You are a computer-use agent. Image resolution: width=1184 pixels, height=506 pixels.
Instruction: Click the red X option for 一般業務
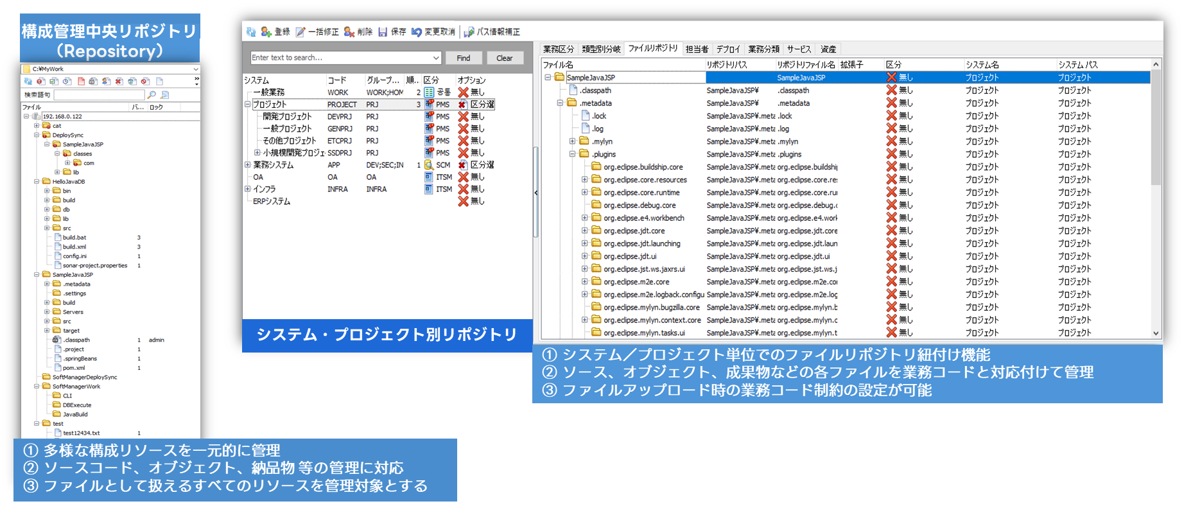(x=463, y=92)
